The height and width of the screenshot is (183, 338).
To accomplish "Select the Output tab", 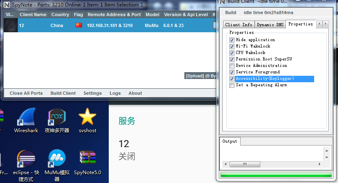I will pyautogui.click(x=230, y=141).
